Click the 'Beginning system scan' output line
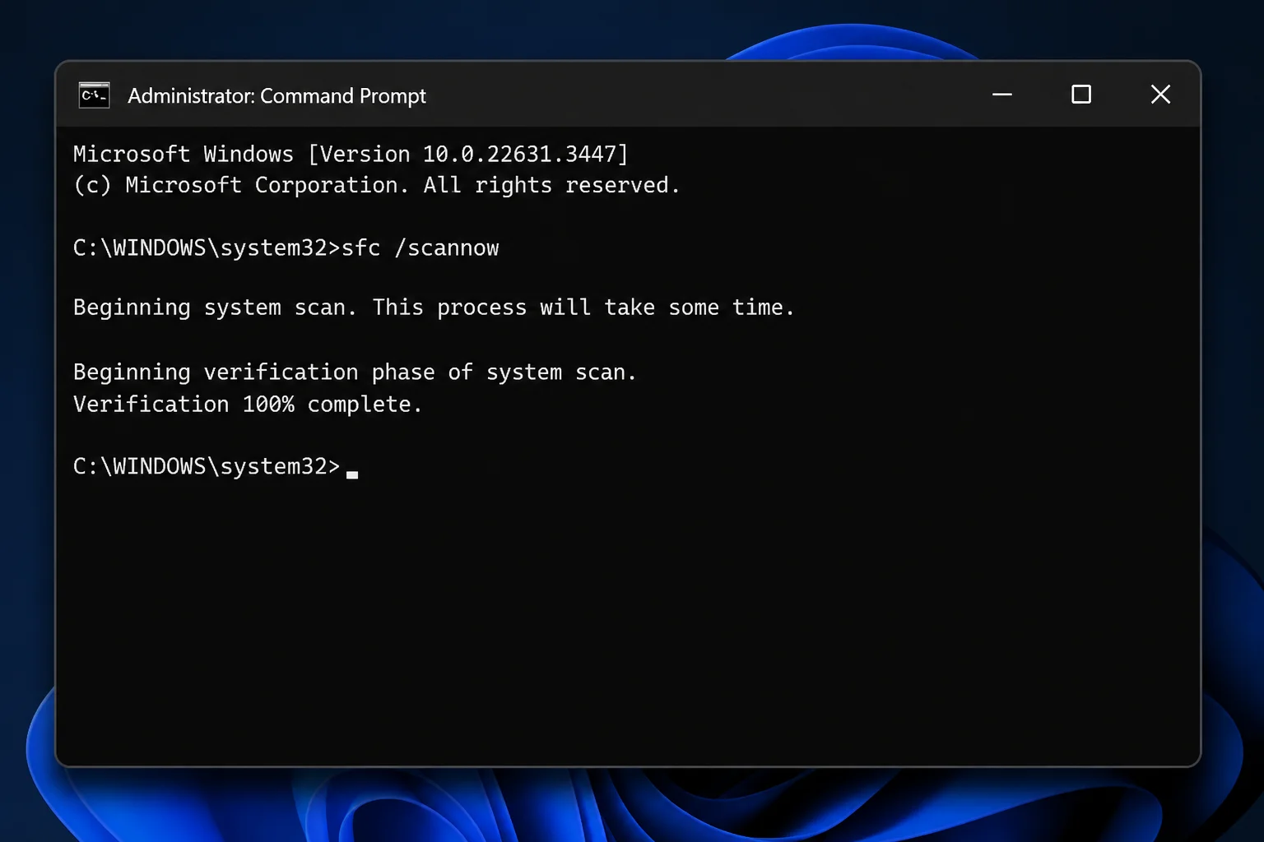The image size is (1264, 842). pyautogui.click(x=434, y=308)
